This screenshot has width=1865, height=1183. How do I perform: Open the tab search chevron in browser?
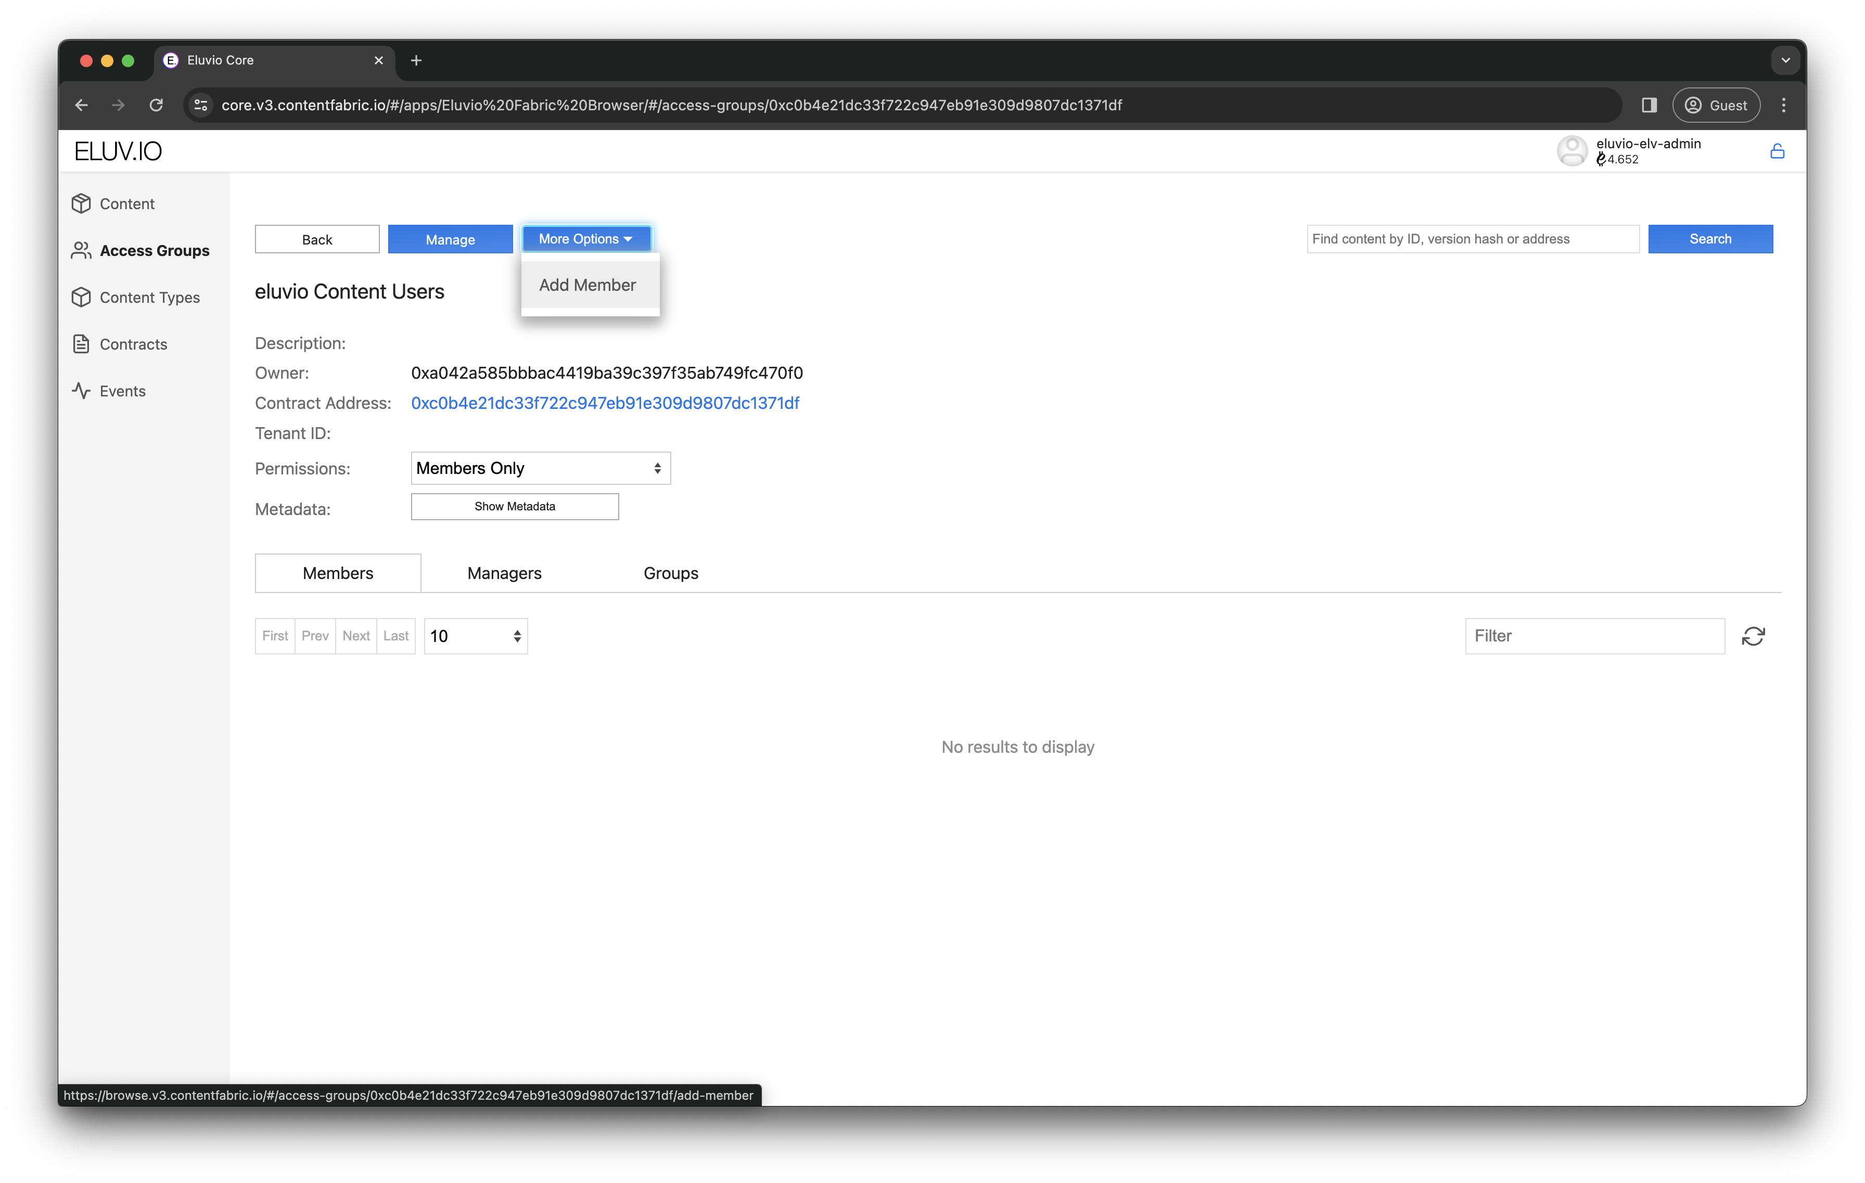tap(1785, 60)
